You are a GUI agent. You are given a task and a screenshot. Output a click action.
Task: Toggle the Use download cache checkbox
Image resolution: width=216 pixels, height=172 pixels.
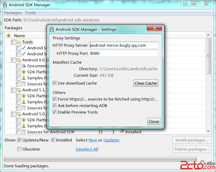pyautogui.click(x=55, y=83)
